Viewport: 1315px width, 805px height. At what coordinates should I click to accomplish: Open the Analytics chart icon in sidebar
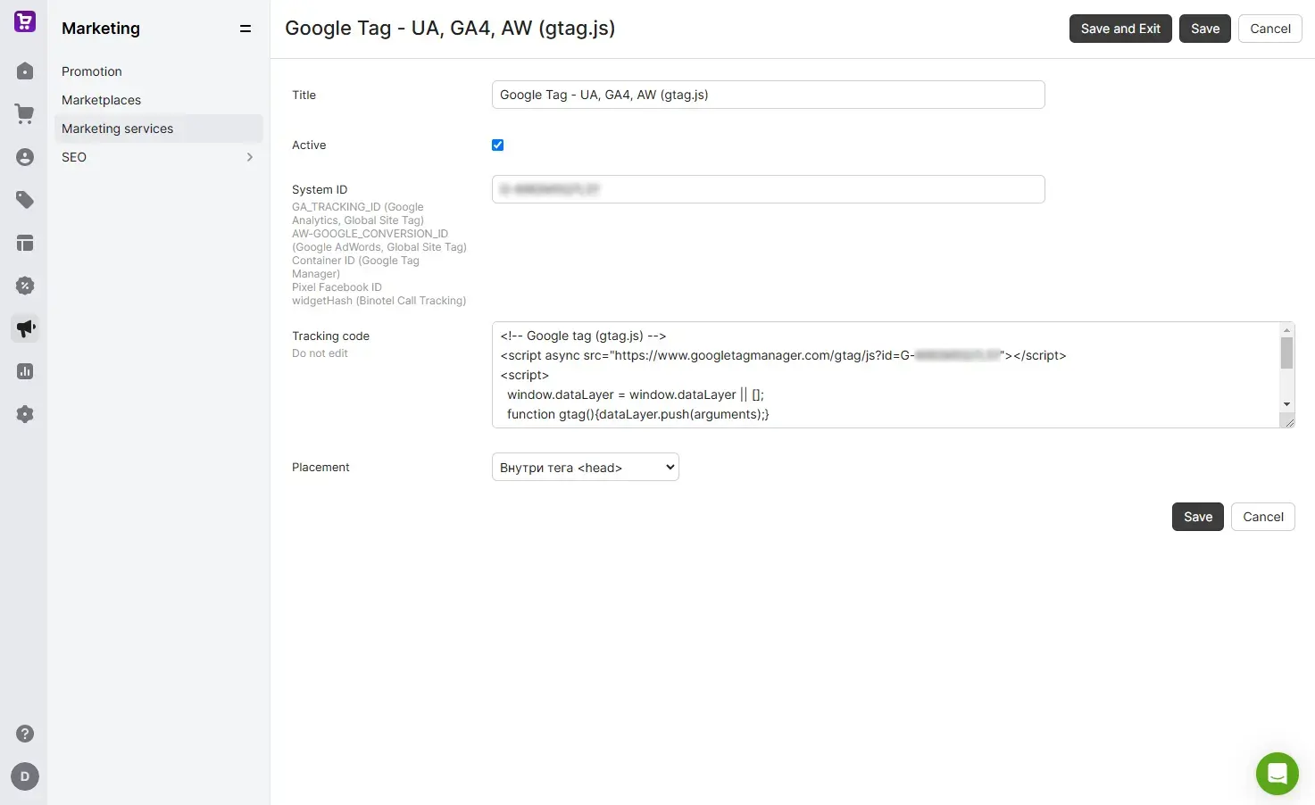tap(25, 371)
